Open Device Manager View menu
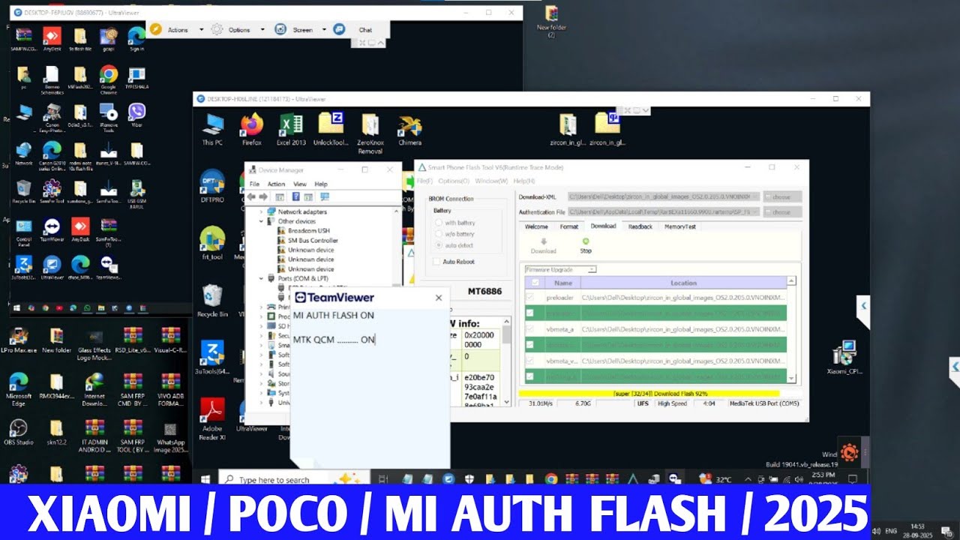 (300, 184)
